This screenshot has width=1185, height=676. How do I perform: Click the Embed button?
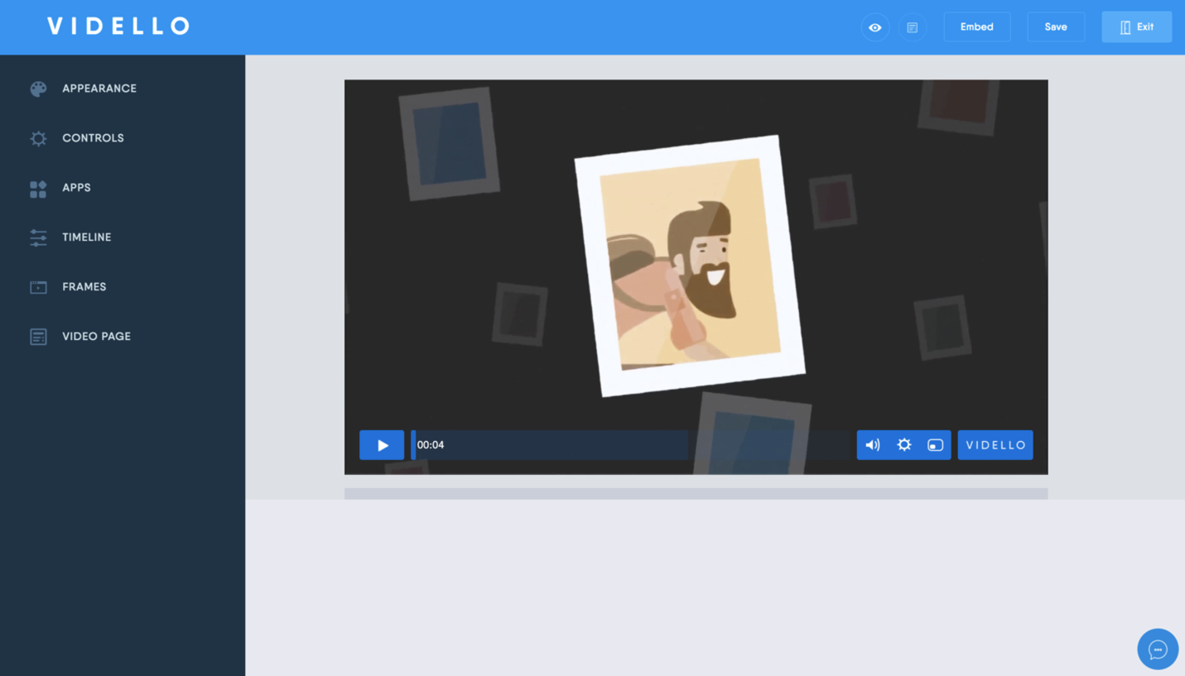coord(977,27)
